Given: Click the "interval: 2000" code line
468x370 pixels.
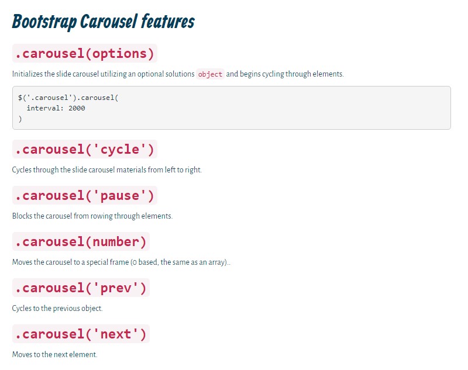Looking at the screenshot, I should [x=56, y=108].
